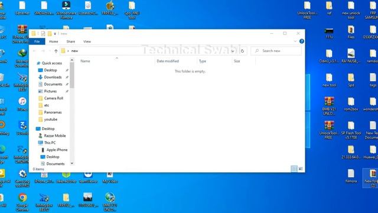Select Apple iPhone under This PC
The image size is (378, 213).
pyautogui.click(x=57, y=150)
